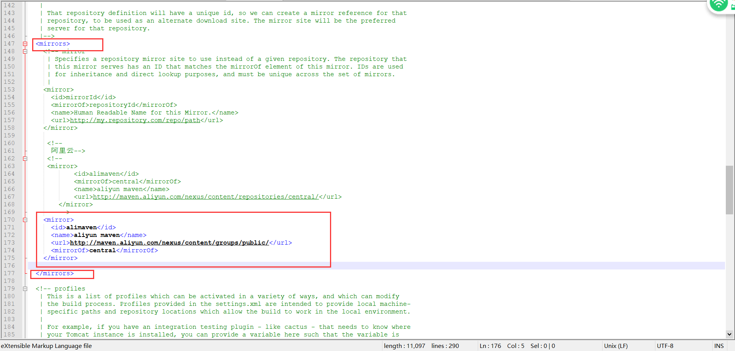This screenshot has width=735, height=351.
Task: Click the 'lines : 290' status bar entry
Action: (445, 346)
